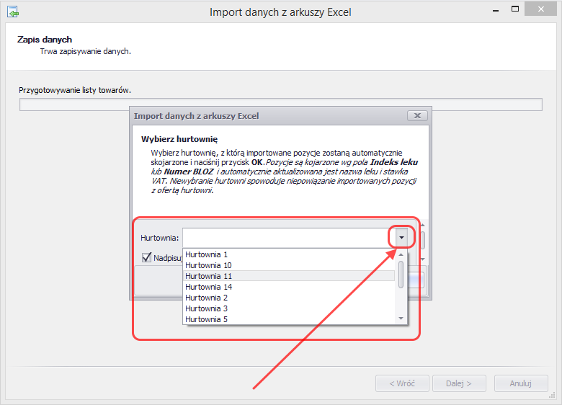This screenshot has height=405, width=562.
Task: Toggle the Nadpisuj checkbox
Action: (147, 257)
